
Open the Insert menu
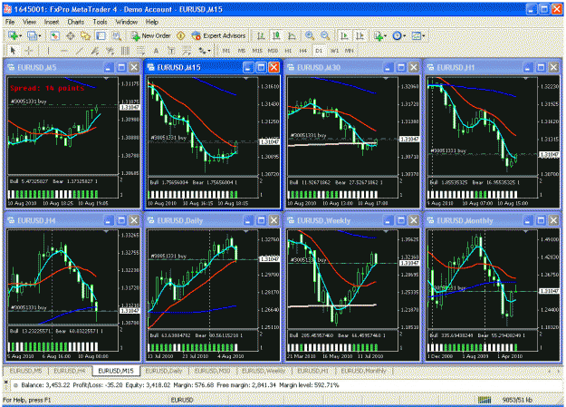(52, 22)
